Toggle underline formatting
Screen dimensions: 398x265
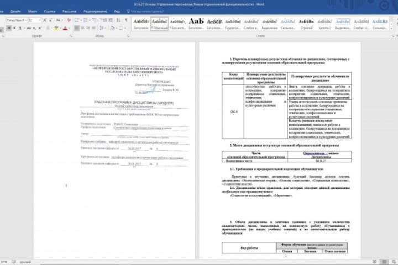coord(20,28)
